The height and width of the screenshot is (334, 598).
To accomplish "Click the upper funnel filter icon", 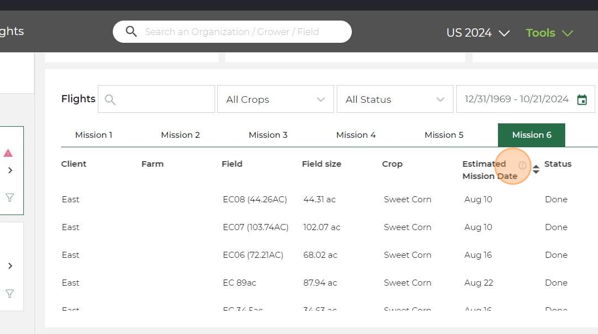I will pyautogui.click(x=9, y=197).
